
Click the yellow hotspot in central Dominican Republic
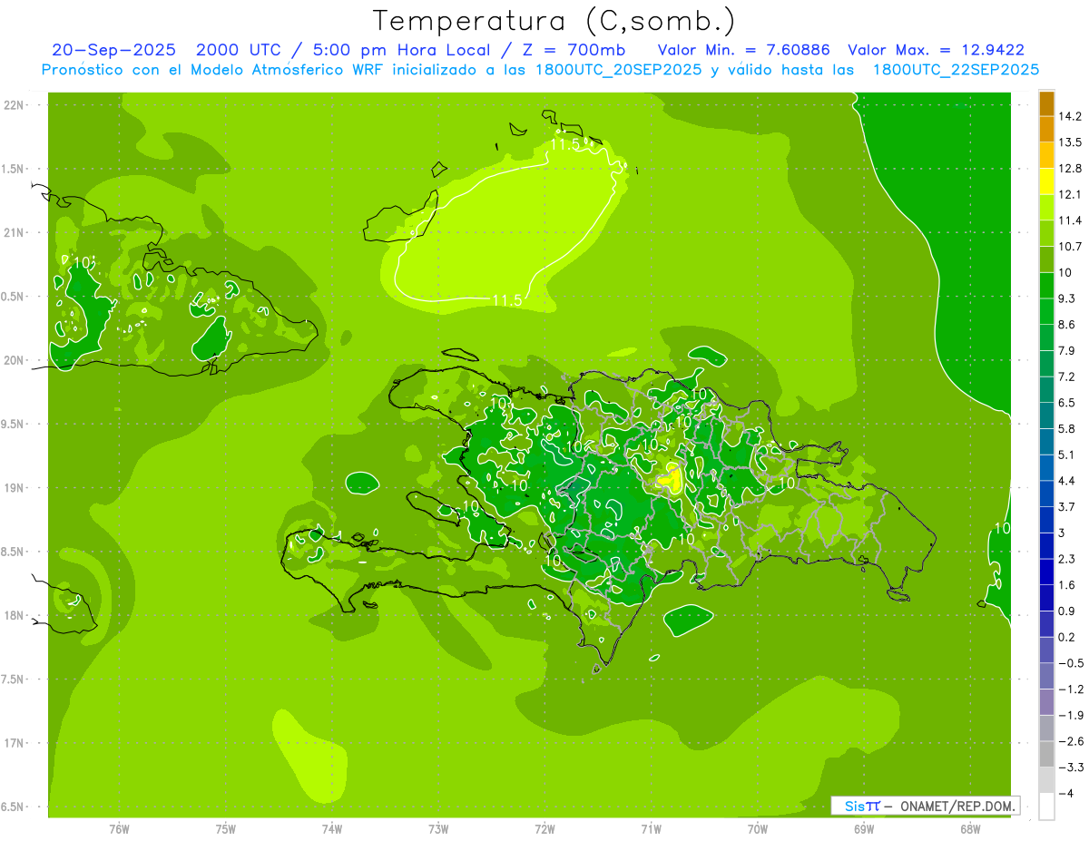point(672,476)
